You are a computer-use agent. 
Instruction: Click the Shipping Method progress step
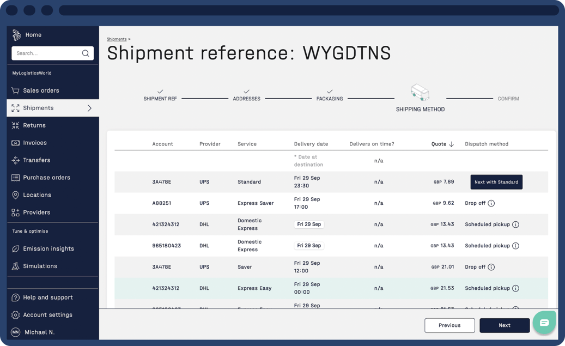(420, 99)
